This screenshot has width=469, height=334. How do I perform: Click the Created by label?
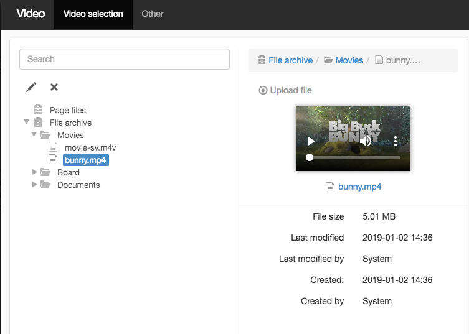click(323, 302)
